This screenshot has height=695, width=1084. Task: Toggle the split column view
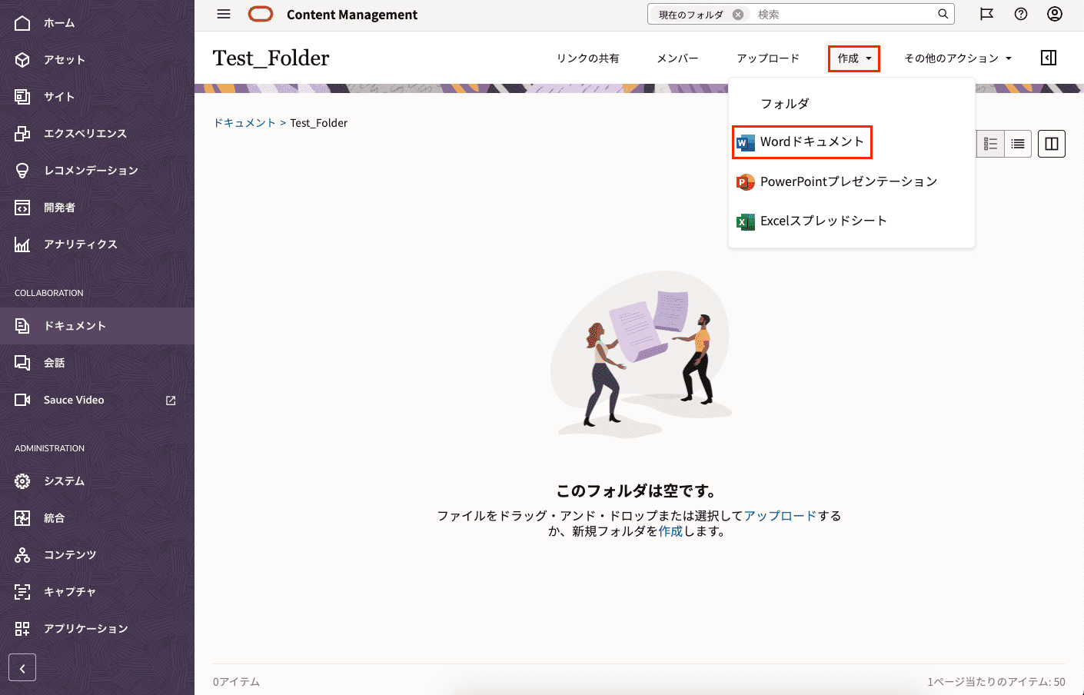coord(1051,144)
